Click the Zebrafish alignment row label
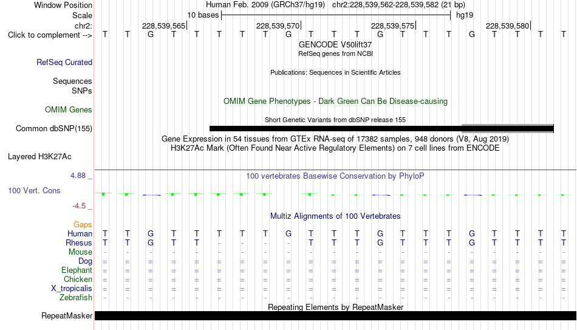This screenshot has height=330, width=577. pyautogui.click(x=76, y=298)
